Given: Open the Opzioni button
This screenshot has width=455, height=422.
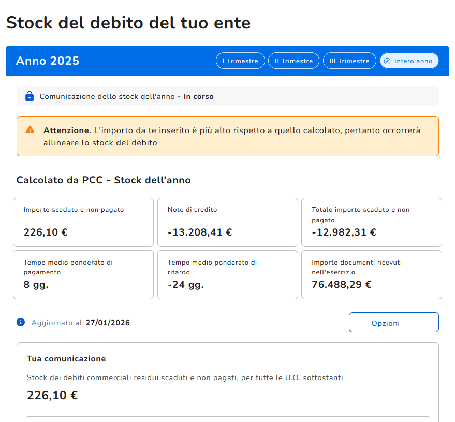Looking at the screenshot, I should click(393, 323).
